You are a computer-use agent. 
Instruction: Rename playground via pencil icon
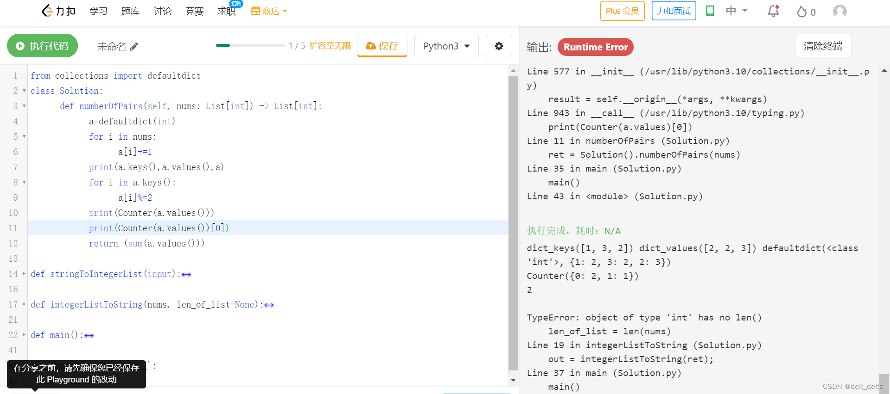tap(134, 46)
